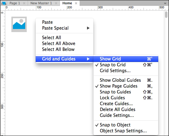Click the page list icon beside tabs
This screenshot has height=136, width=169.
[4, 3]
